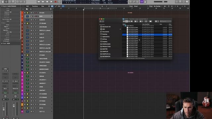Click the Finder back button

101,21
